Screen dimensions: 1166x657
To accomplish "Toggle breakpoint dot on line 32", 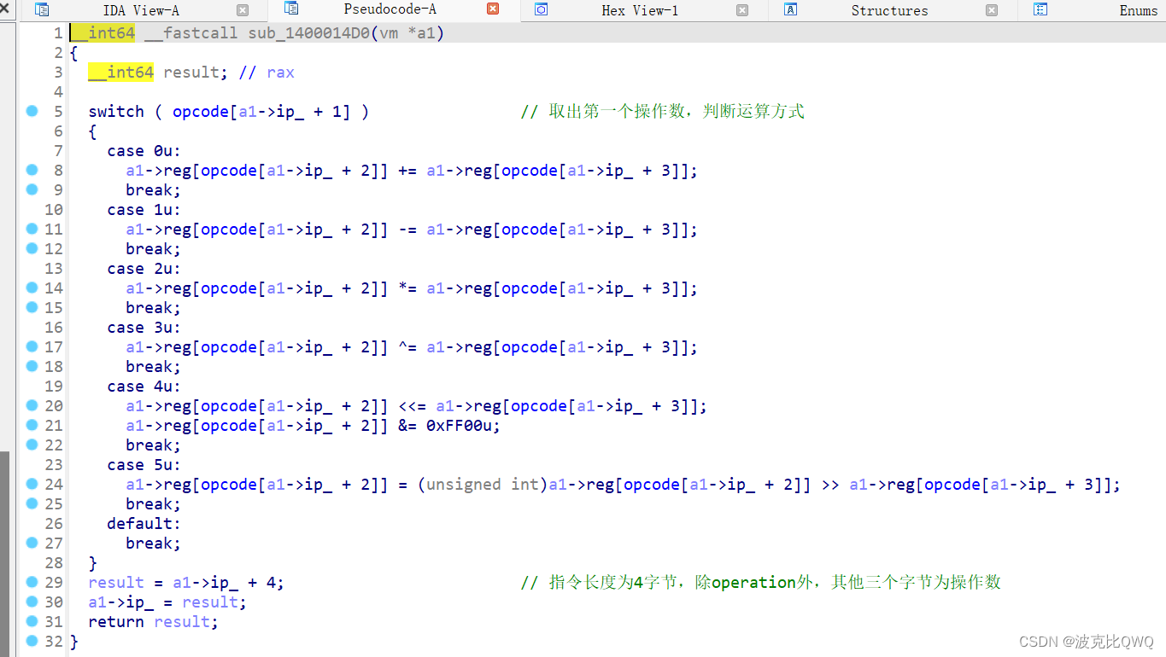I will [x=32, y=641].
